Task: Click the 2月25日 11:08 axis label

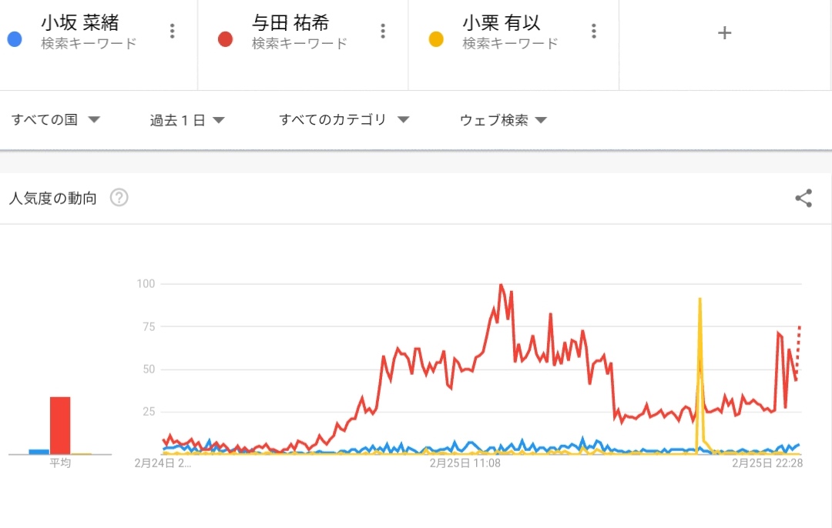Action: (x=465, y=463)
